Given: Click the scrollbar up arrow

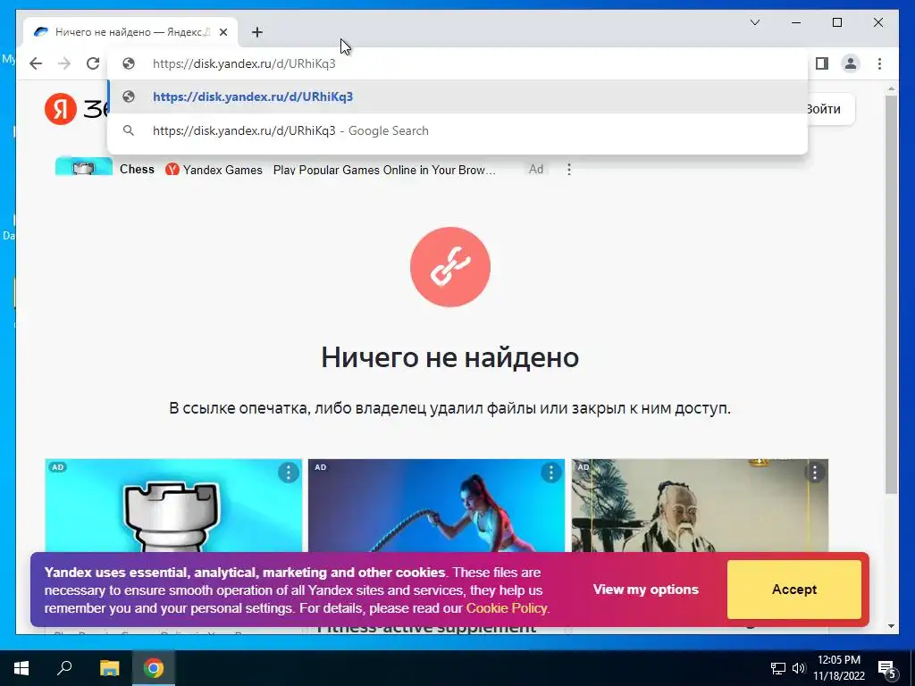Looking at the screenshot, I should [x=891, y=88].
